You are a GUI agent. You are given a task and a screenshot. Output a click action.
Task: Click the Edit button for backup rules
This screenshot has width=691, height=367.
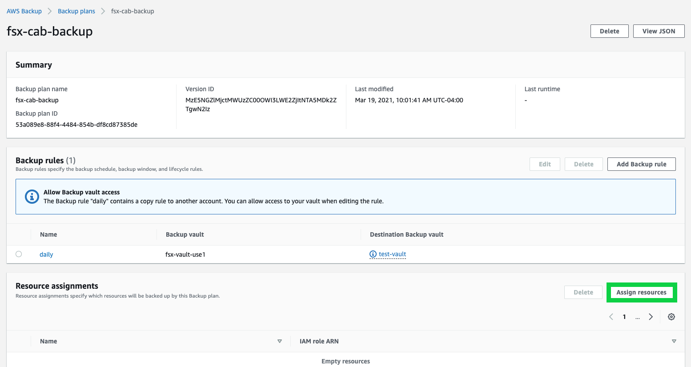coord(545,164)
